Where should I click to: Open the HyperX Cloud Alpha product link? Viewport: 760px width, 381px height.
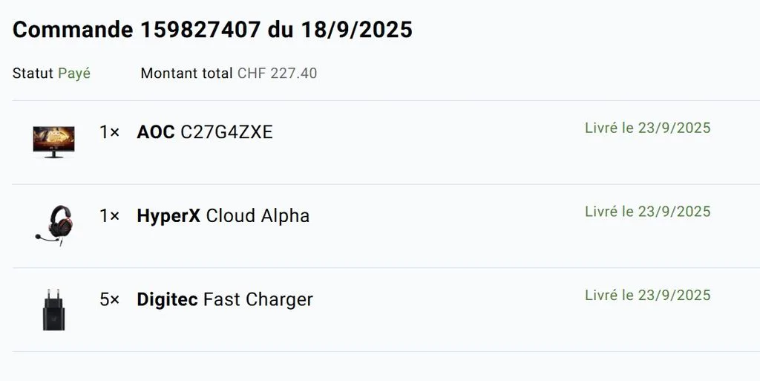point(223,215)
